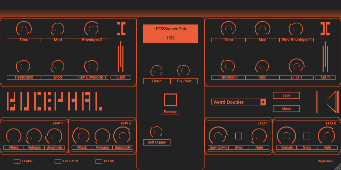Screen dimensions: 341x170
Task: Click left delay Feedback Mod knob
Action: [58, 66]
